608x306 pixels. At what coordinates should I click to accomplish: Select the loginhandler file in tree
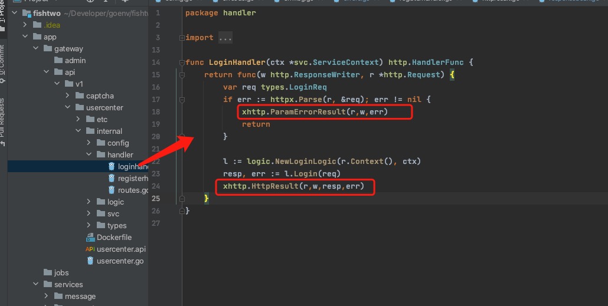pos(78,166)
